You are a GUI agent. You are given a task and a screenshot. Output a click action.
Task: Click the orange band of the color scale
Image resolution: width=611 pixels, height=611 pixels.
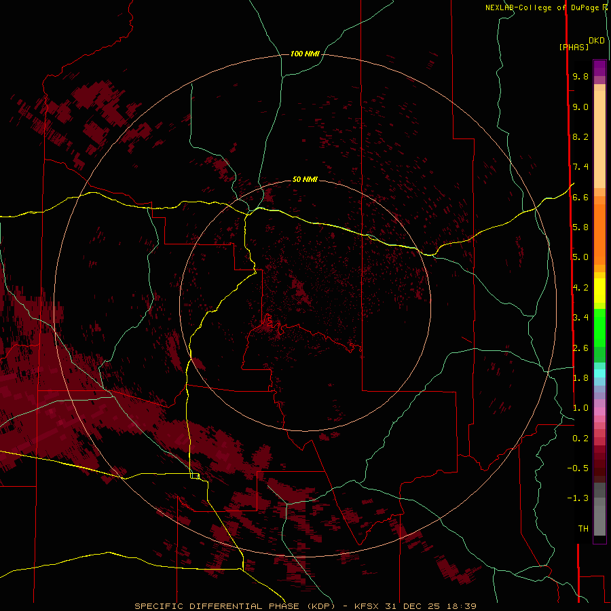tap(599, 234)
